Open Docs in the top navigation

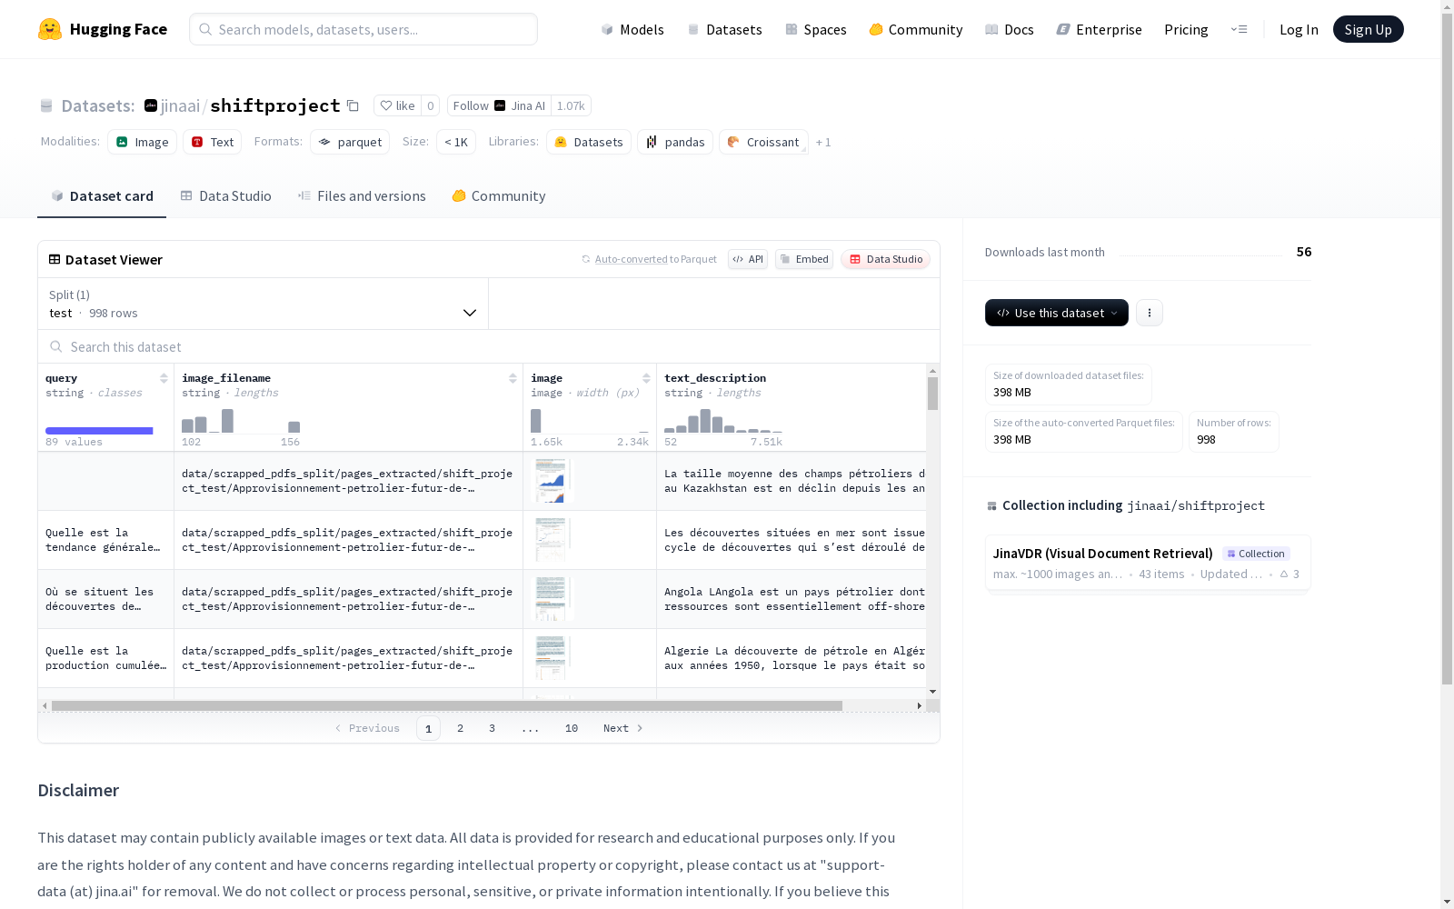(x=1010, y=29)
